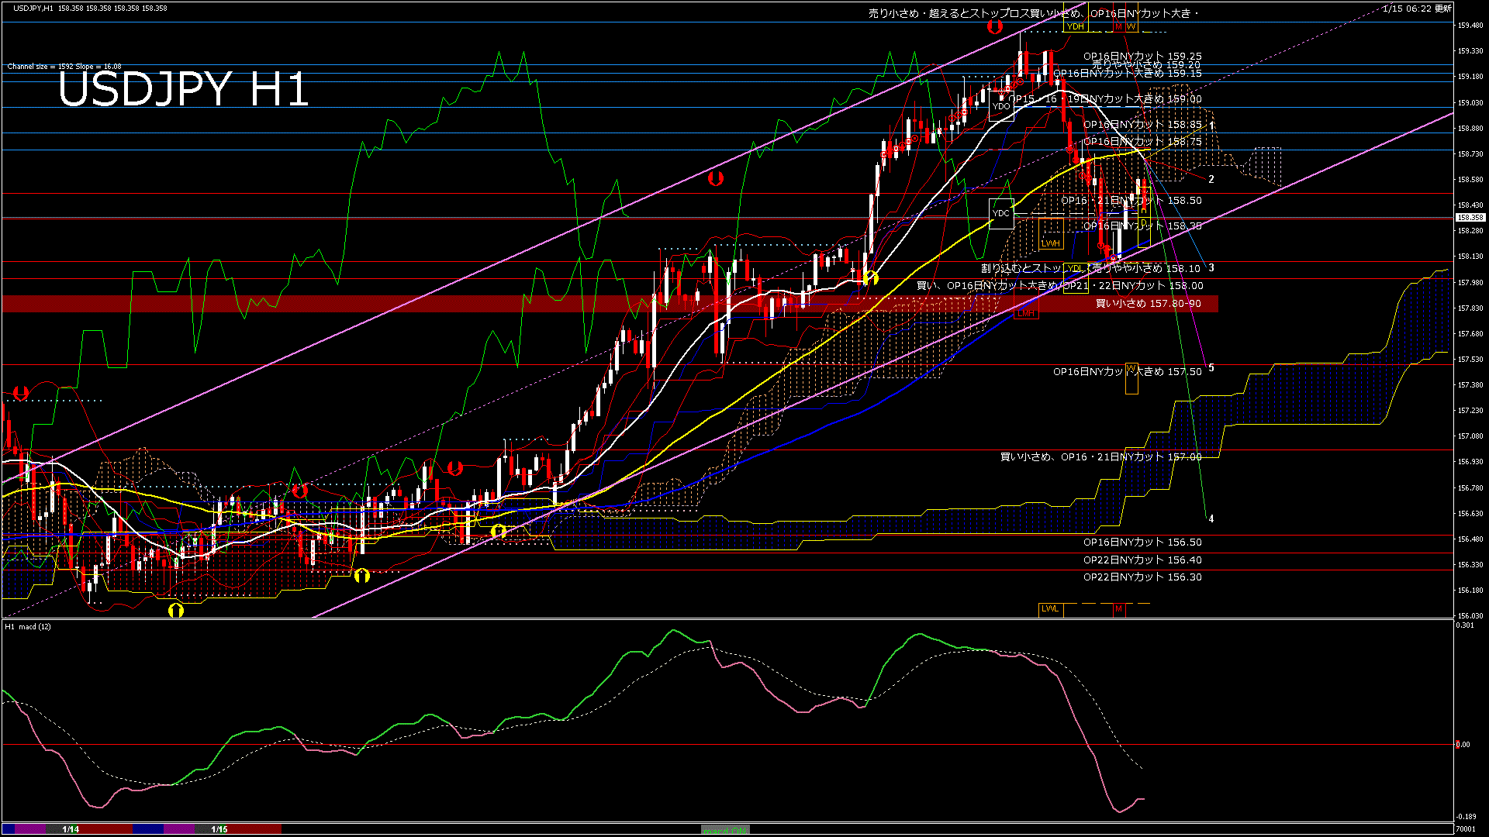Click the current price tag 158.358
Viewport: 1489px width, 837px height.
tap(1470, 218)
